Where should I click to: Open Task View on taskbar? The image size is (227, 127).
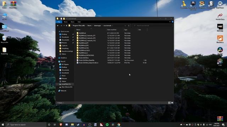pos(55,125)
